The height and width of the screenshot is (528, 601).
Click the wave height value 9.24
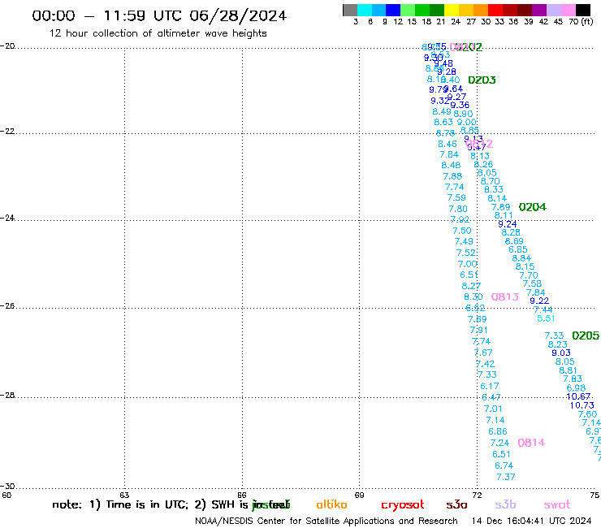coord(507,224)
